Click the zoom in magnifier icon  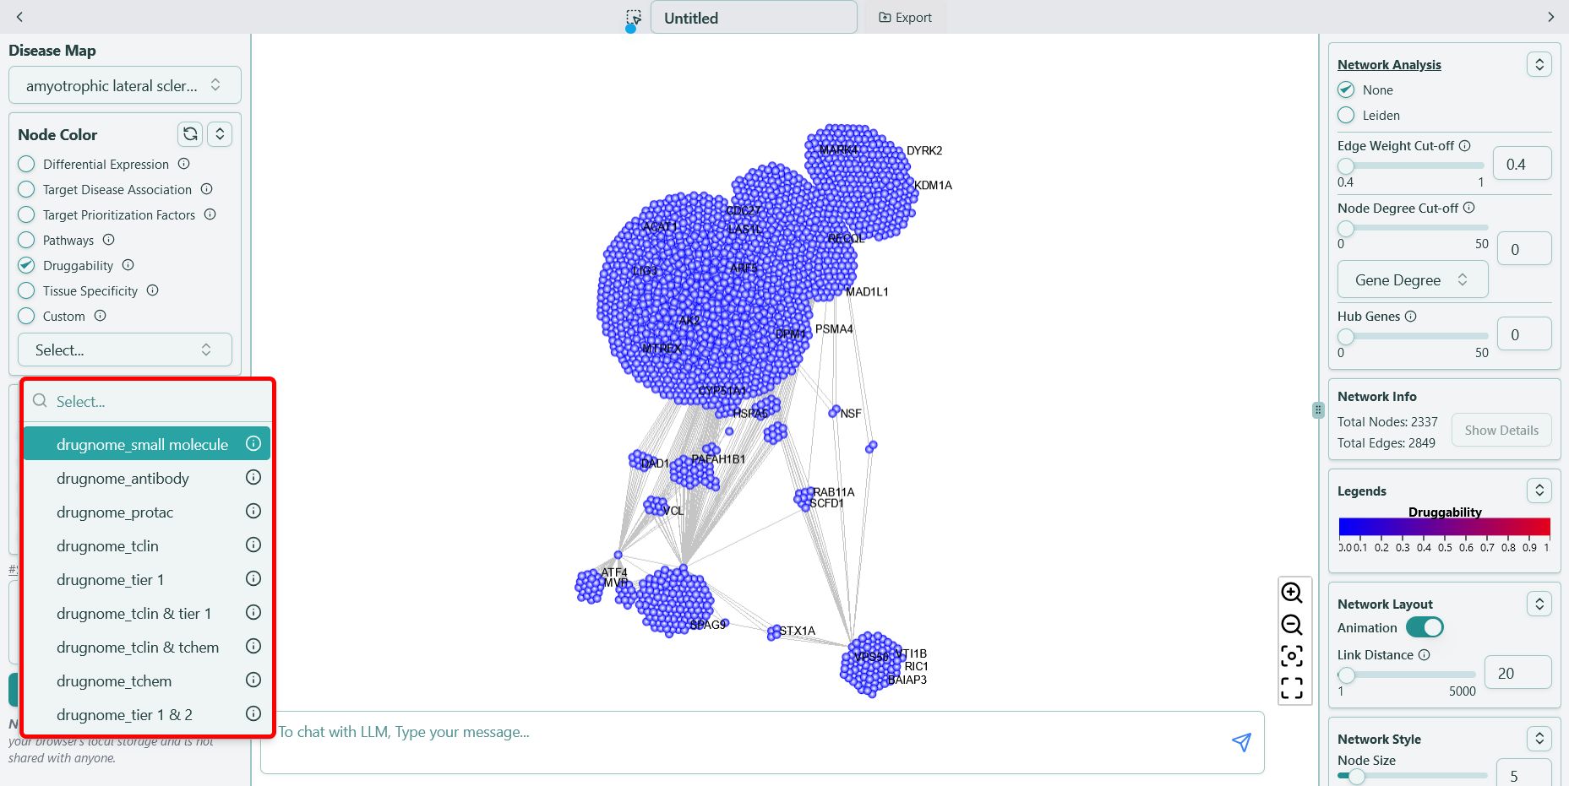[1291, 593]
